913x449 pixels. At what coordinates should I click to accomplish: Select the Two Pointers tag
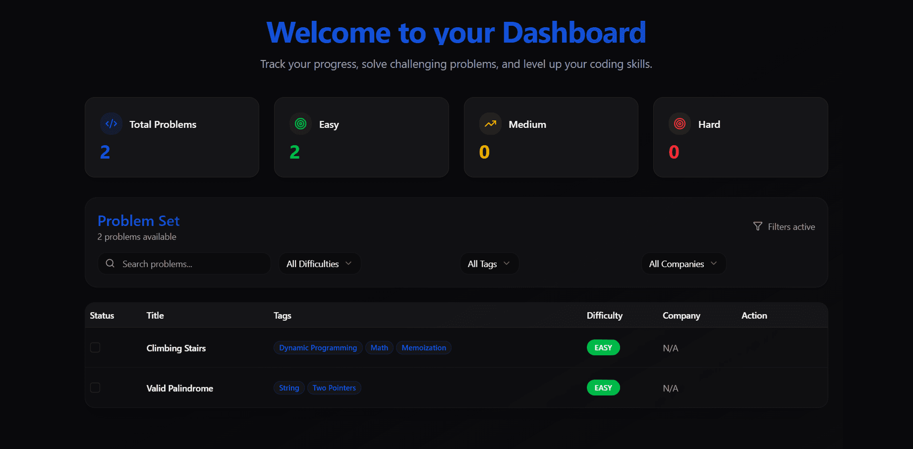point(334,388)
